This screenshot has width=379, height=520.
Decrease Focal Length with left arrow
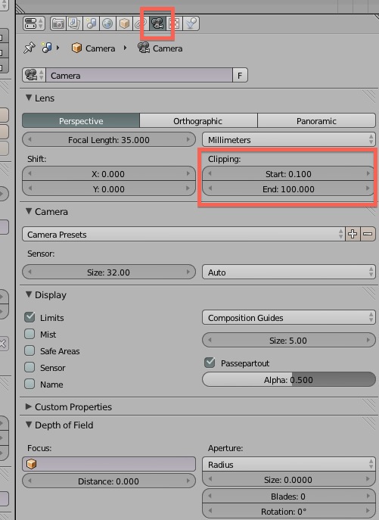click(x=30, y=139)
